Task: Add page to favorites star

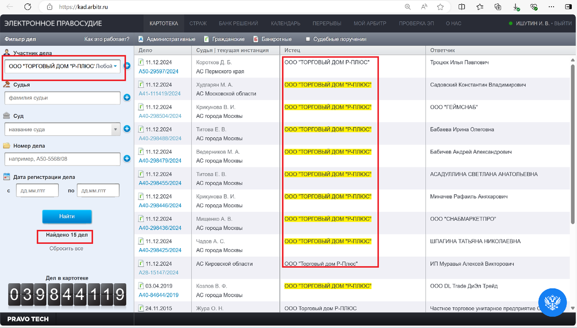Action: tap(440, 7)
